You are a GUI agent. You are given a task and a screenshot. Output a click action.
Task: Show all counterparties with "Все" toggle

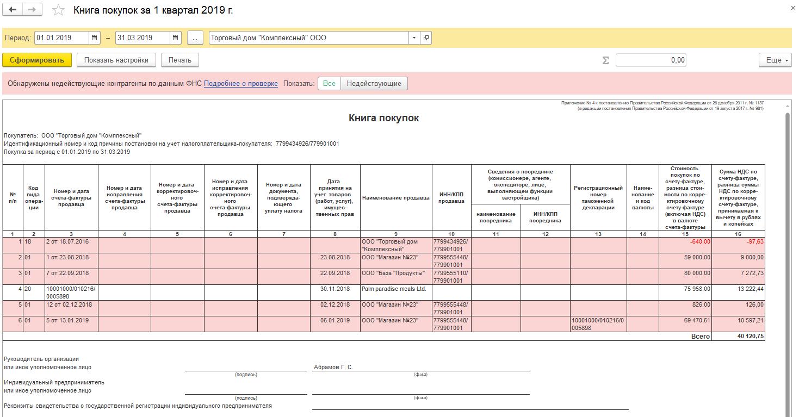[329, 84]
